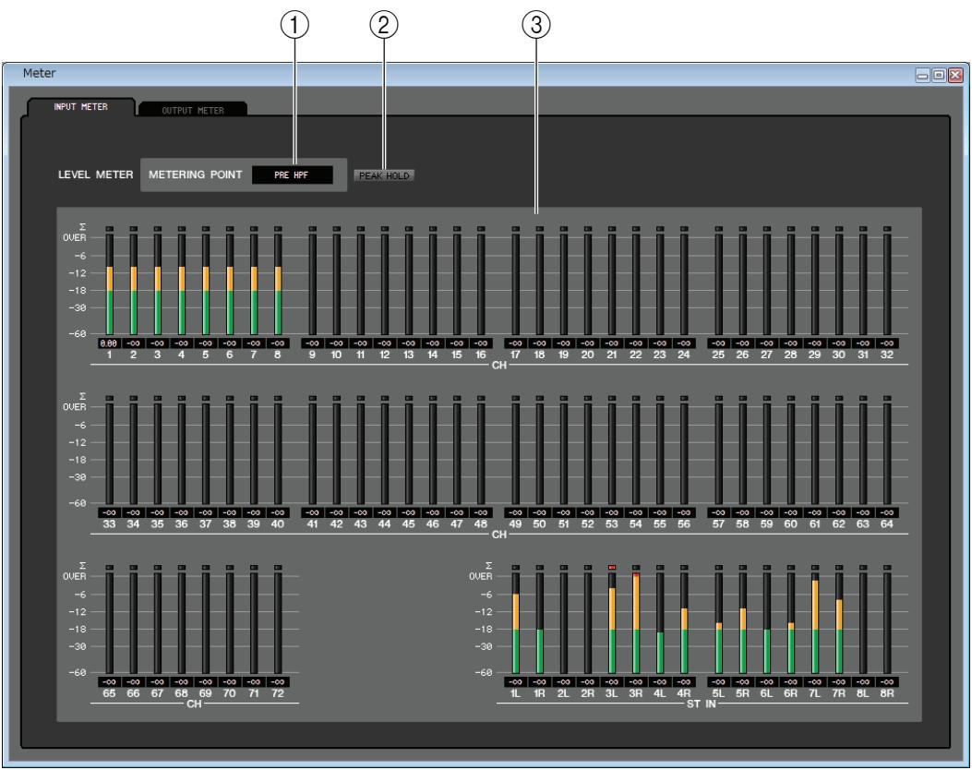Image resolution: width=972 pixels, height=770 pixels.
Task: Switch to the INPUT METER tab
Action: [80, 106]
